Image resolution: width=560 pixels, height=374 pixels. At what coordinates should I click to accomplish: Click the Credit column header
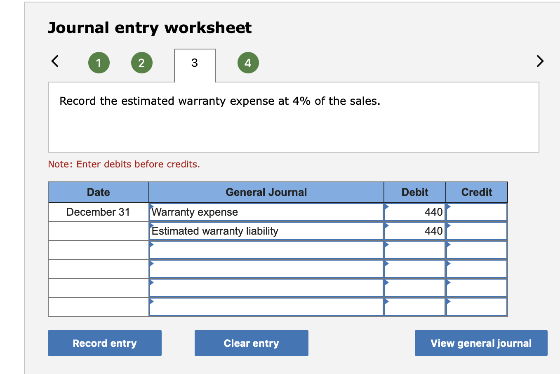pyautogui.click(x=477, y=192)
